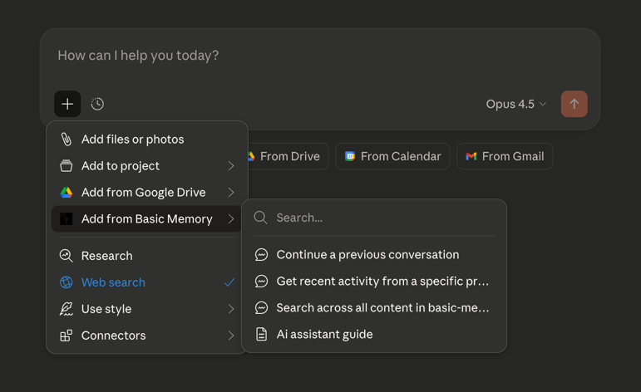Viewport: 641px width, 392px height.
Task: Expand the Add to project submenu arrow
Action: pyautogui.click(x=231, y=166)
